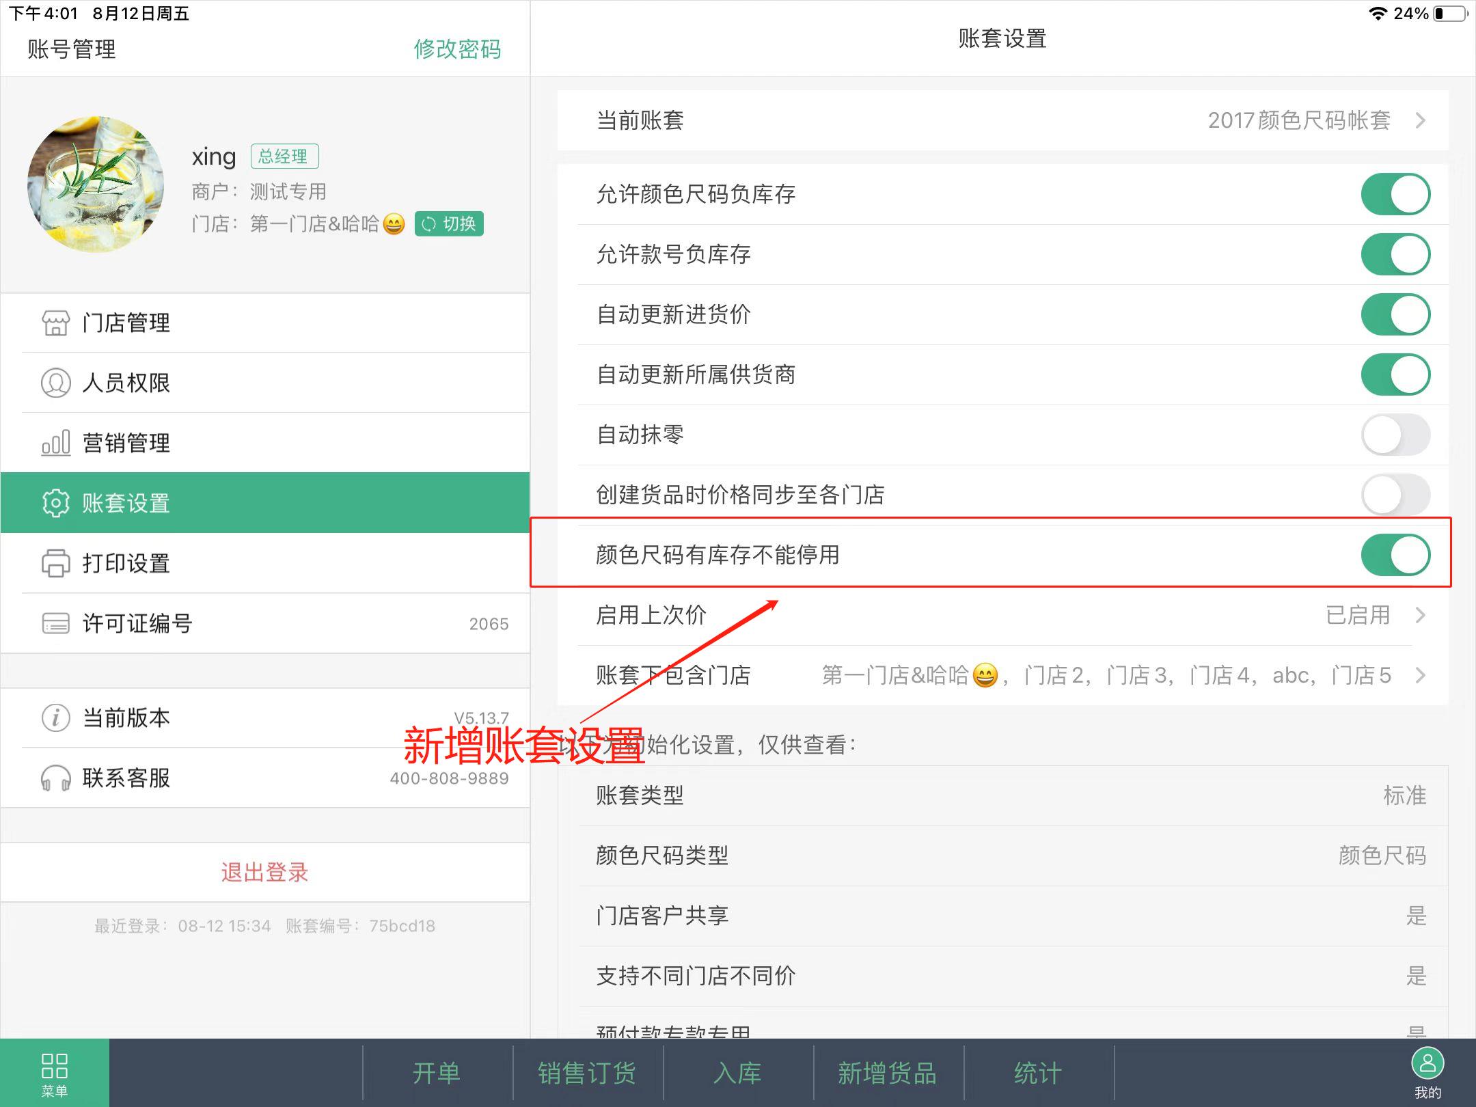Screen dimensions: 1476x1107
Task: Open 开单 in bottom bar
Action: pos(437,1073)
